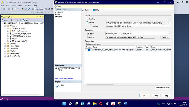The image size is (189, 107).
Task: Click the Save All icon in SSMS toolbar
Action: coord(29,9)
